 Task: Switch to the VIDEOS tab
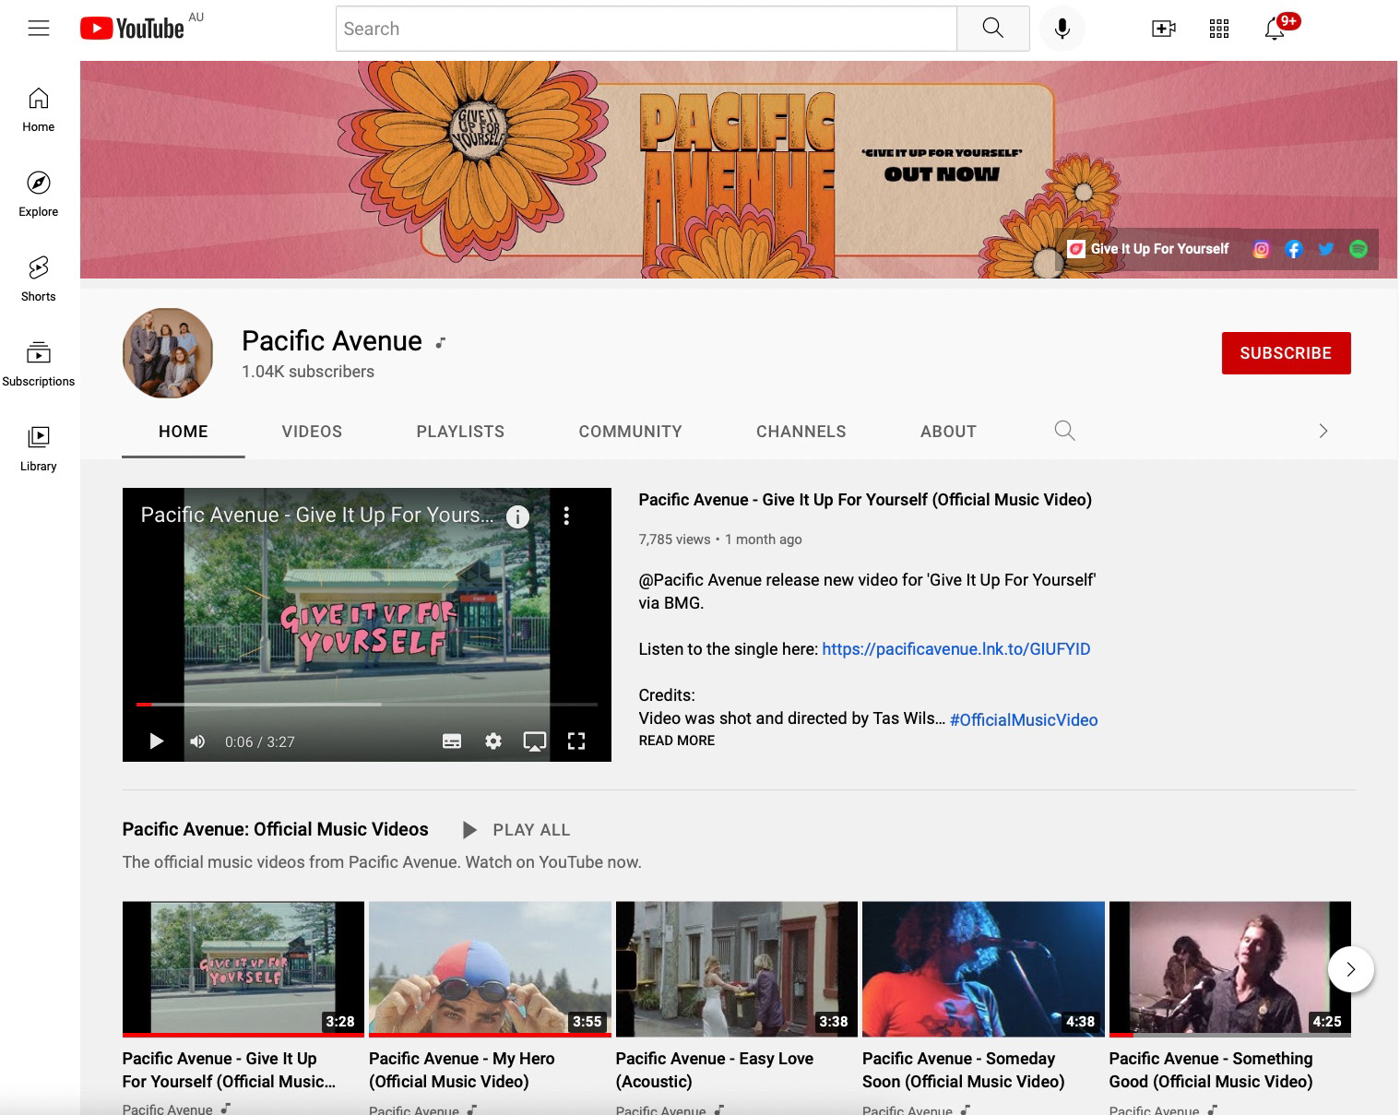pyautogui.click(x=312, y=432)
